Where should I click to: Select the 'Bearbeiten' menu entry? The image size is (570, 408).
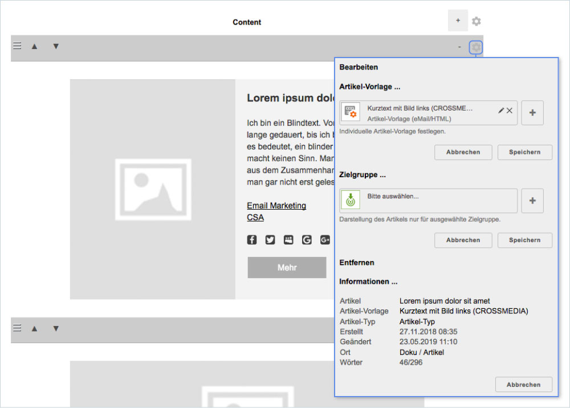tap(359, 67)
